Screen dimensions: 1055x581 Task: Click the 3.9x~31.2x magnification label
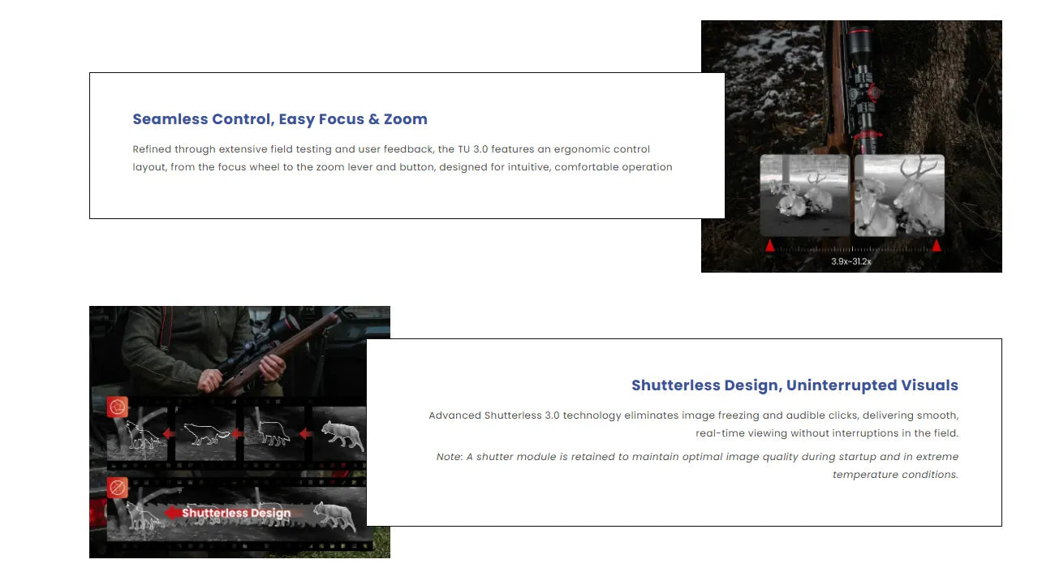tap(851, 261)
